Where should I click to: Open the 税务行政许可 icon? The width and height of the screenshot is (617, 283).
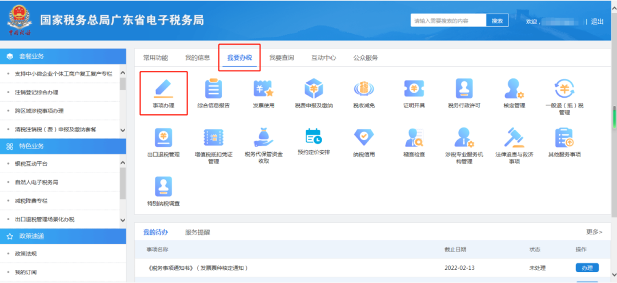click(x=464, y=88)
